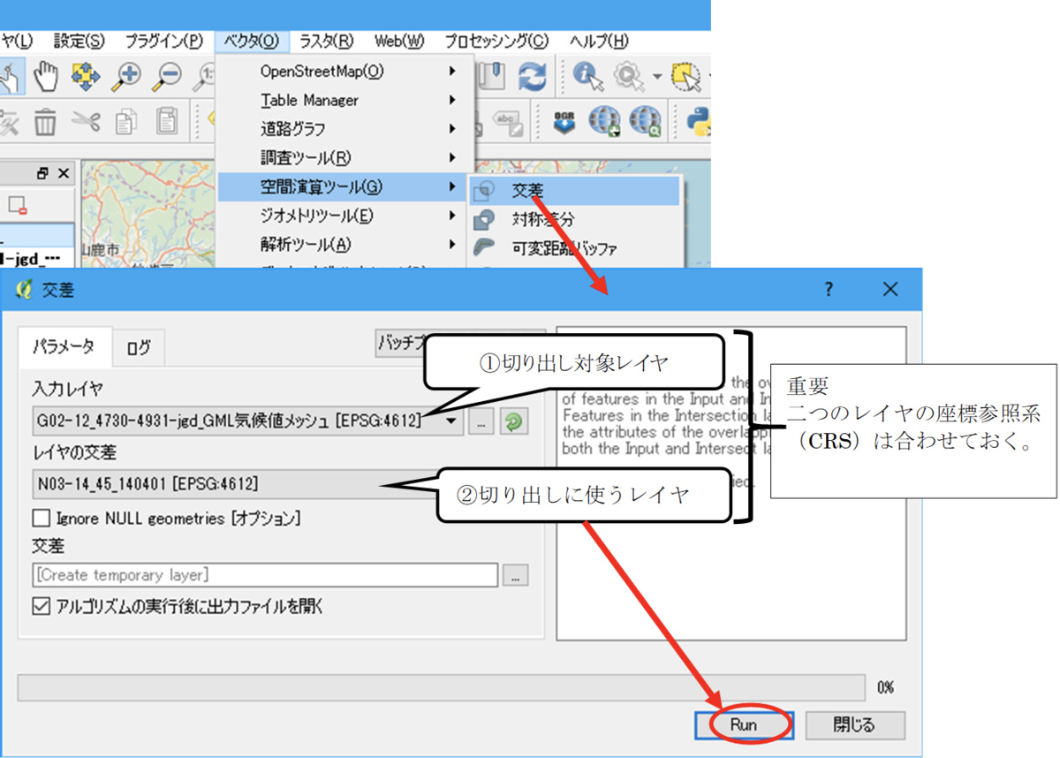Open the プラグイン(P) menu

tap(163, 42)
